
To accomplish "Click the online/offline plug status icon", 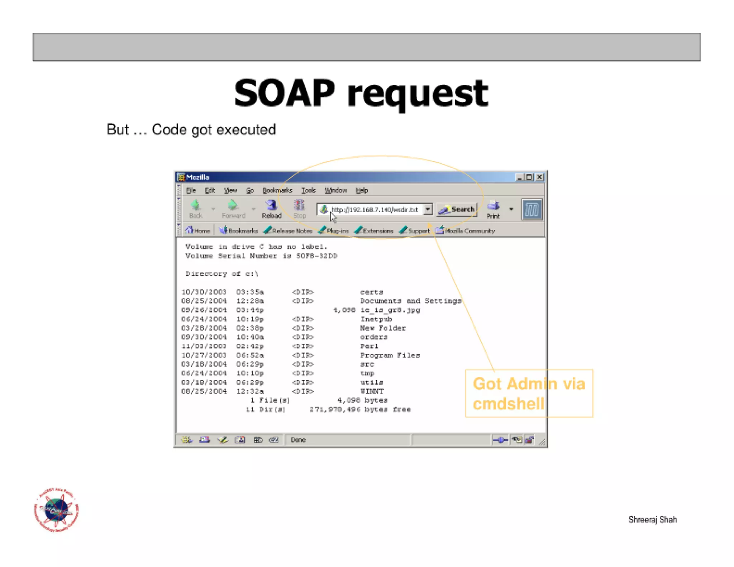I will coord(500,440).
